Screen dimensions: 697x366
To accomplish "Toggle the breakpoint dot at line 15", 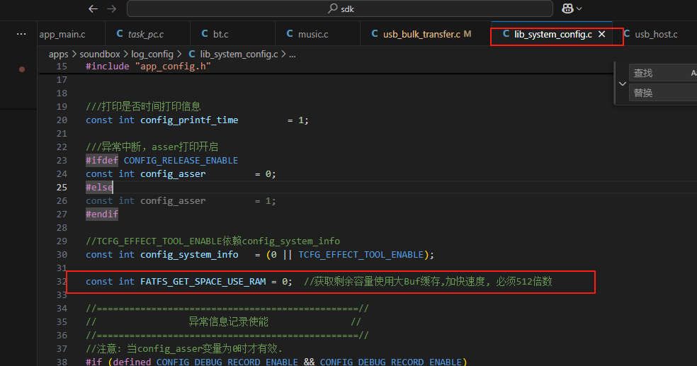I will click(x=22, y=69).
